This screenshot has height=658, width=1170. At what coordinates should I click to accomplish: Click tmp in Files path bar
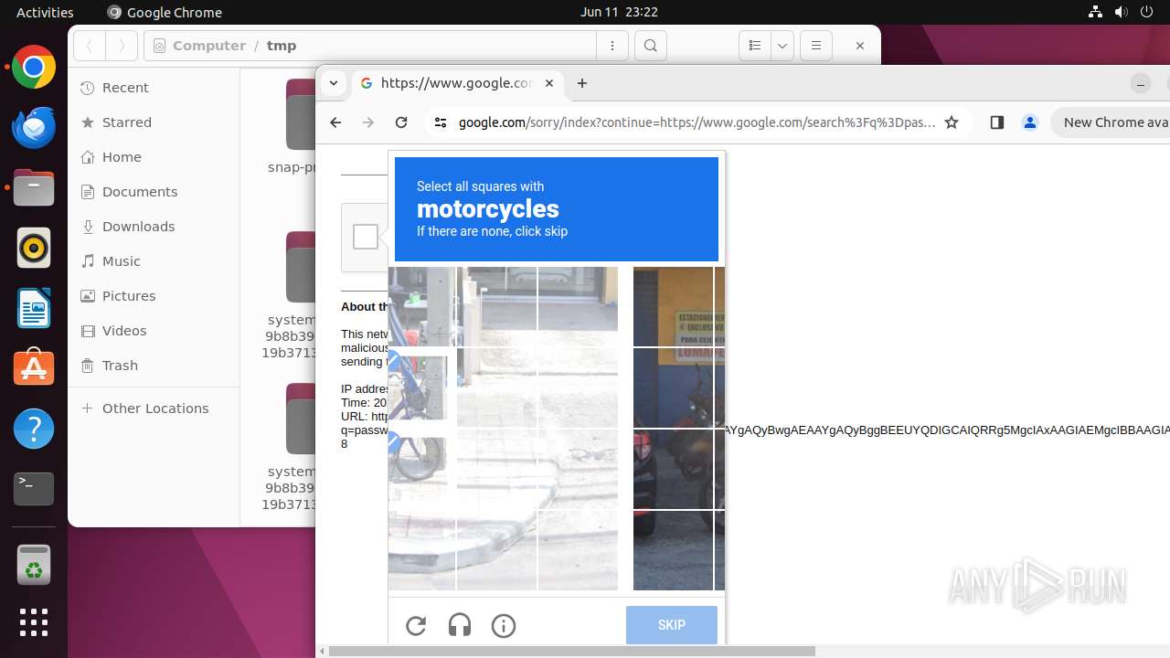pyautogui.click(x=282, y=46)
